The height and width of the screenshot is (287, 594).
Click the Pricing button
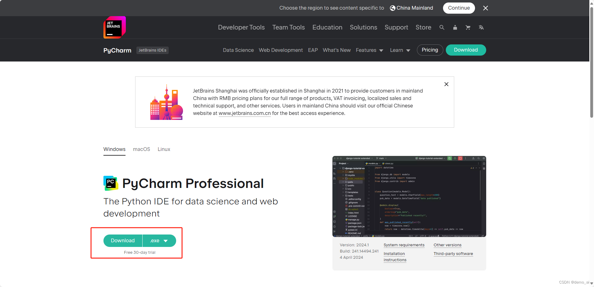tap(430, 50)
